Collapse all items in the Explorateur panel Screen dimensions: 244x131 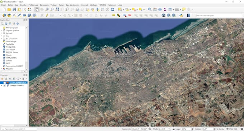tap(14, 24)
